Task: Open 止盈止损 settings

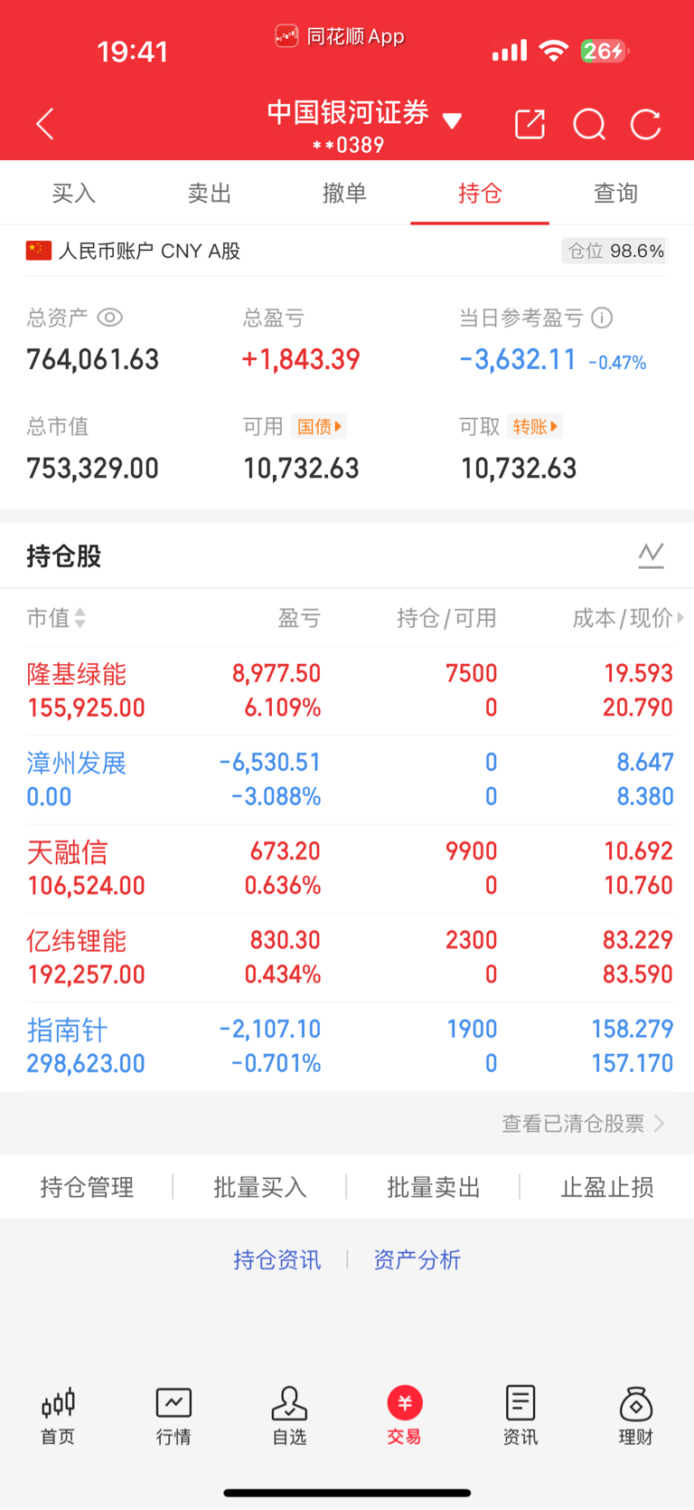Action: 607,1187
